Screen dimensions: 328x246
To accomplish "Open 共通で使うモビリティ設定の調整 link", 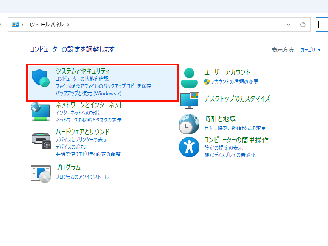I will [88, 154].
